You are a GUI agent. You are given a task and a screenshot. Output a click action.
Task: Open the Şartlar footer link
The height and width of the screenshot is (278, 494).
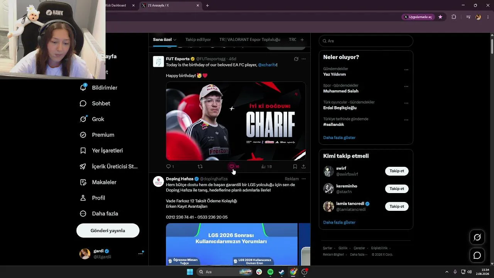point(328,248)
